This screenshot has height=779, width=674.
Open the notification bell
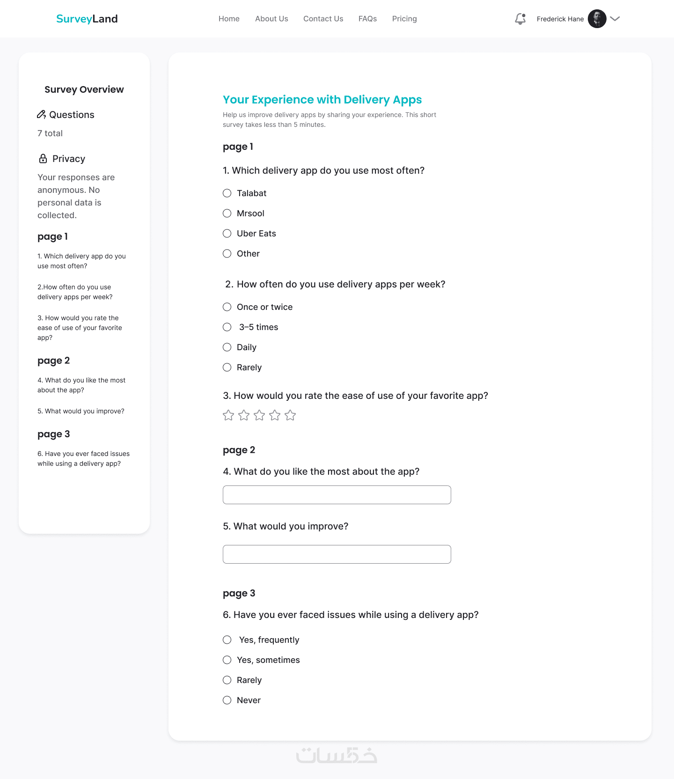(x=520, y=19)
